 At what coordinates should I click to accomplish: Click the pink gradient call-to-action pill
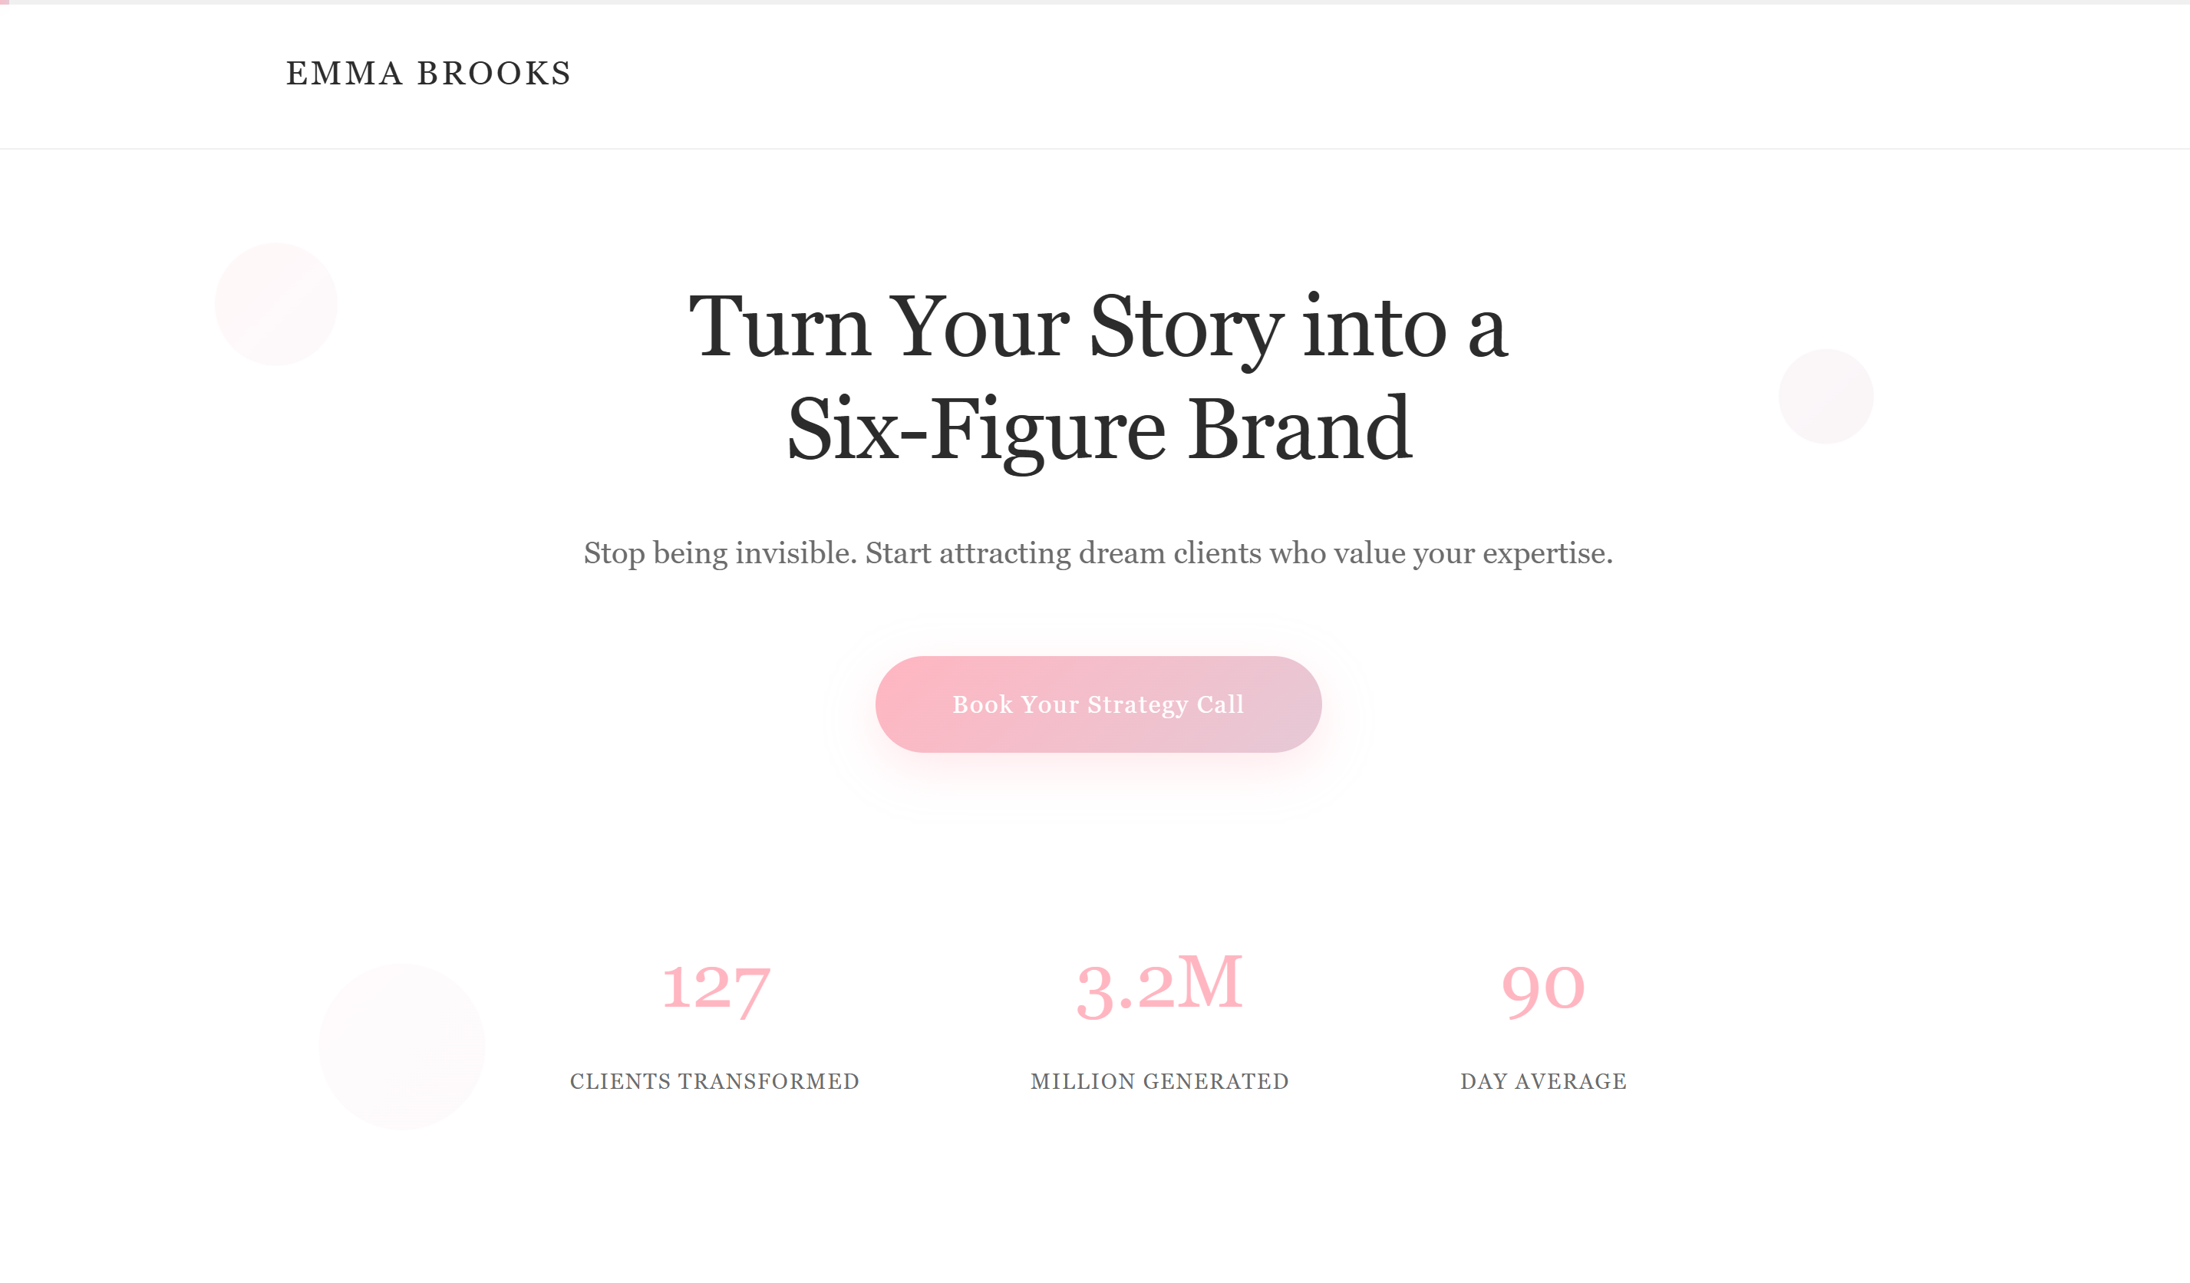[x=1097, y=704]
